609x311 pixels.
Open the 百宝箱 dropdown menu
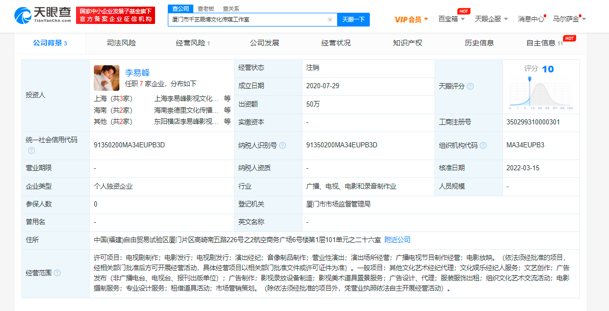coord(451,19)
